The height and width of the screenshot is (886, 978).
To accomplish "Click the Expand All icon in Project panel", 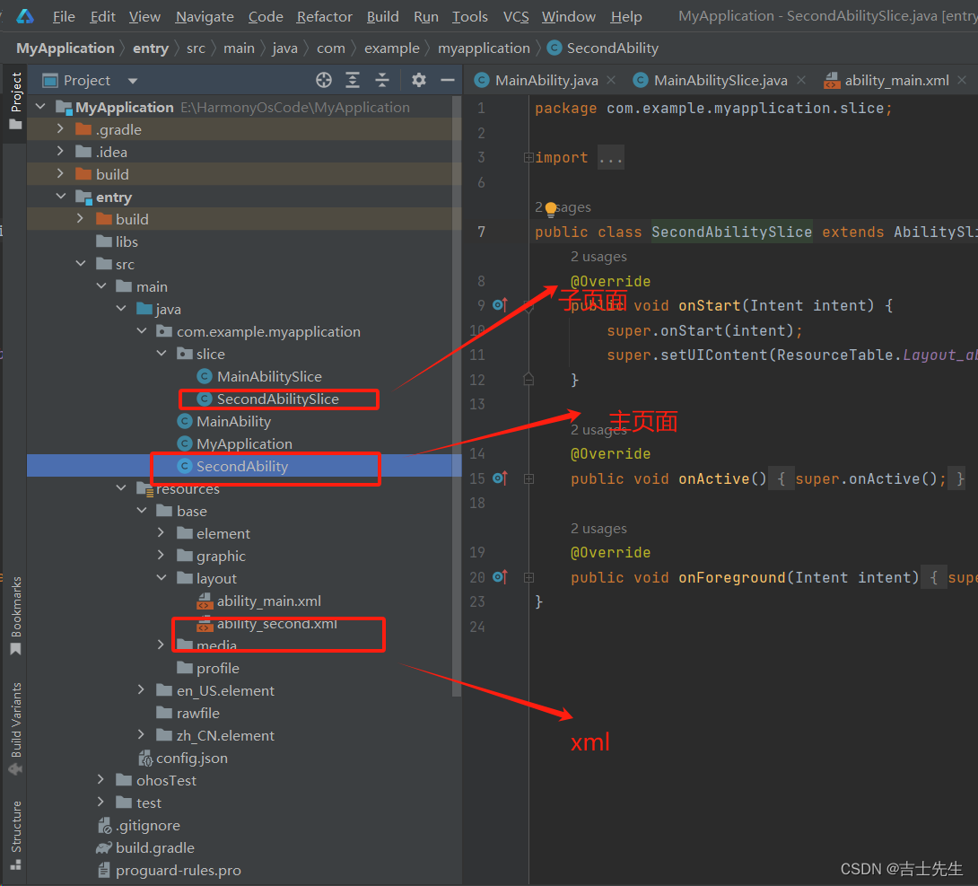I will coord(353,81).
